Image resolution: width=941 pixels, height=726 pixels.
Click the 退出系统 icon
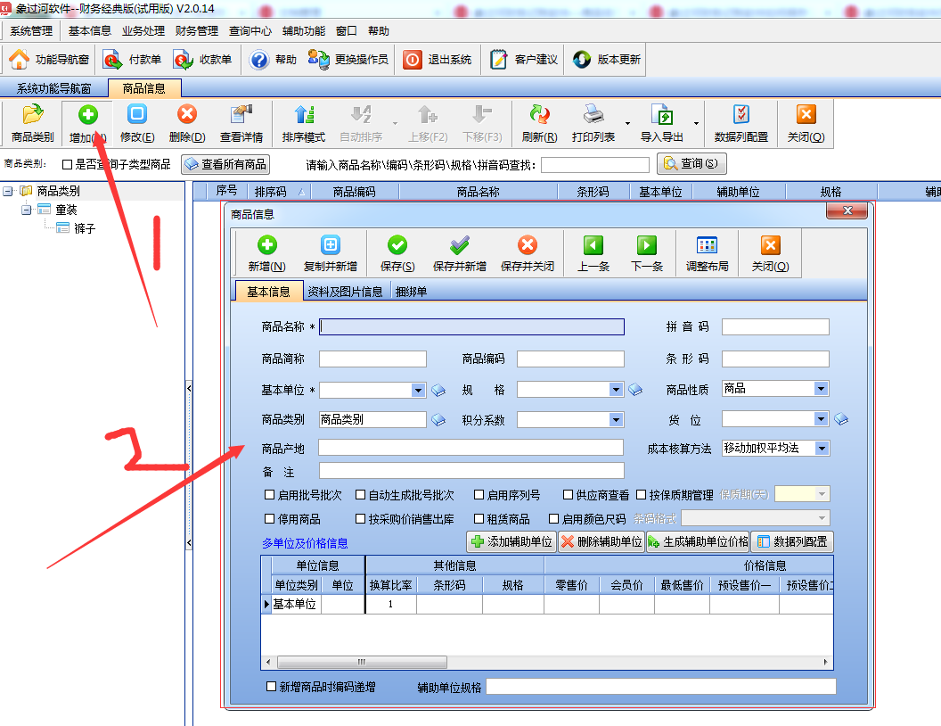tap(413, 60)
